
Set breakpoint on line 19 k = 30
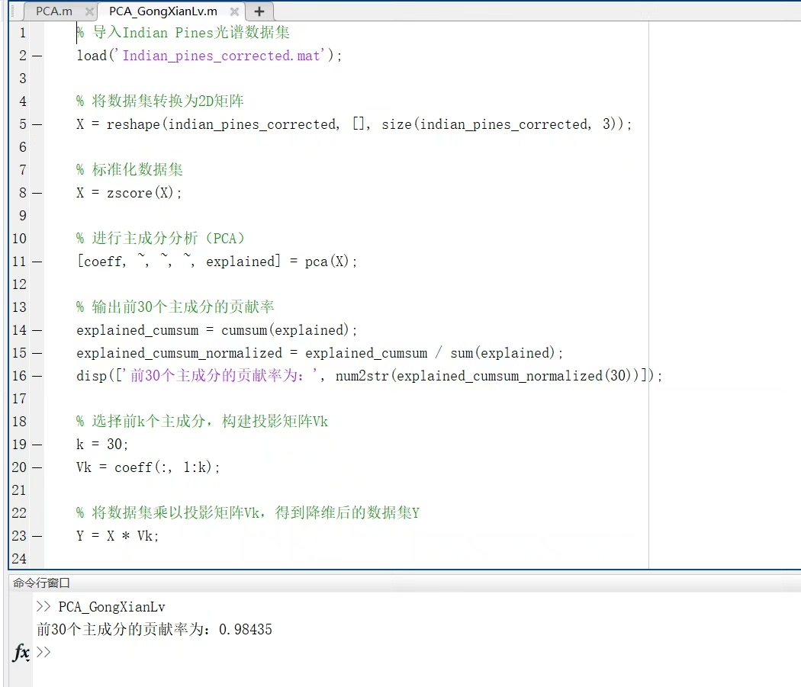click(37, 445)
